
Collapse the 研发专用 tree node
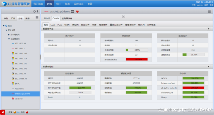coord(6,30)
